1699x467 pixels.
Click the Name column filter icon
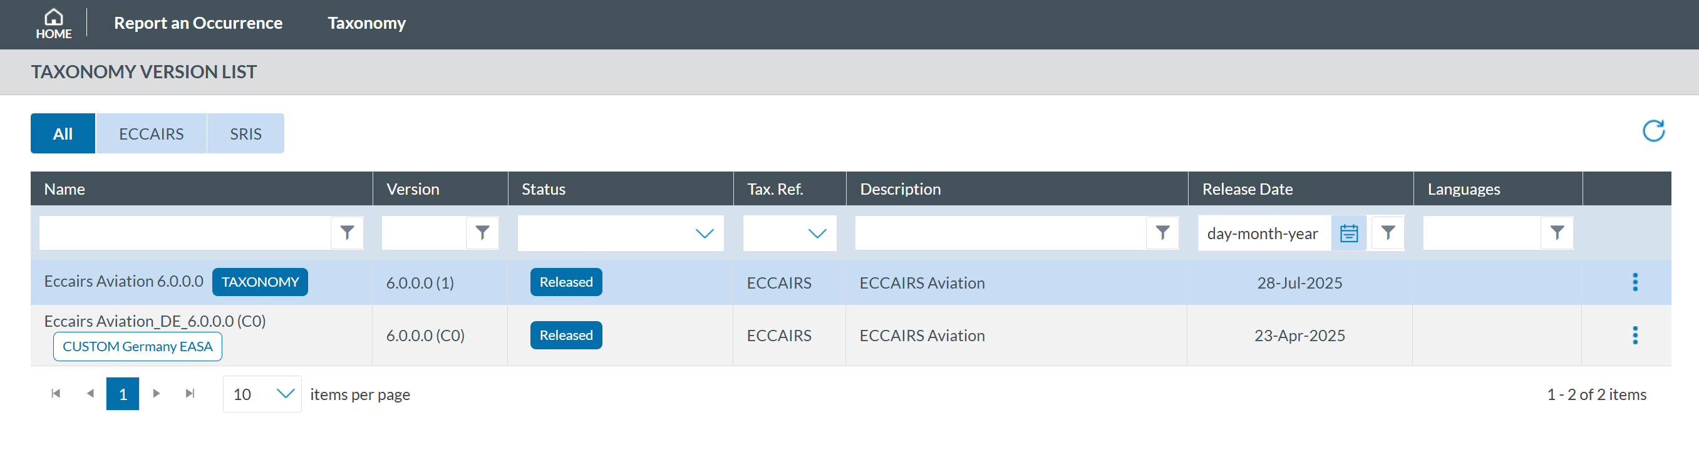pyautogui.click(x=347, y=233)
